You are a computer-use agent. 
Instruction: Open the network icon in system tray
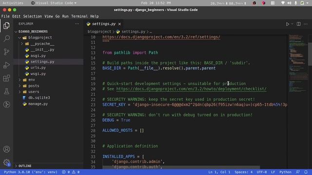[x=283, y=3]
